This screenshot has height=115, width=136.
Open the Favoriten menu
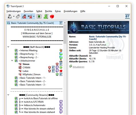click(x=28, y=11)
